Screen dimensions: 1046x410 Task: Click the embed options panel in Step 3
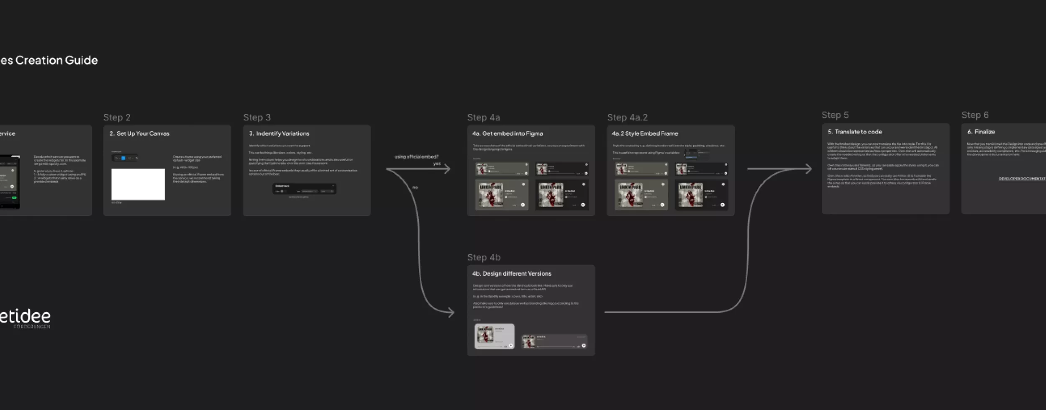pos(304,189)
